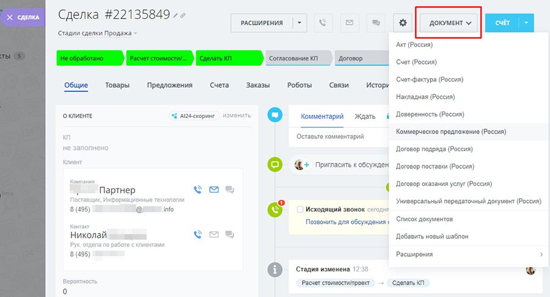Choose Договор поставки (Россия)

pos(469,166)
